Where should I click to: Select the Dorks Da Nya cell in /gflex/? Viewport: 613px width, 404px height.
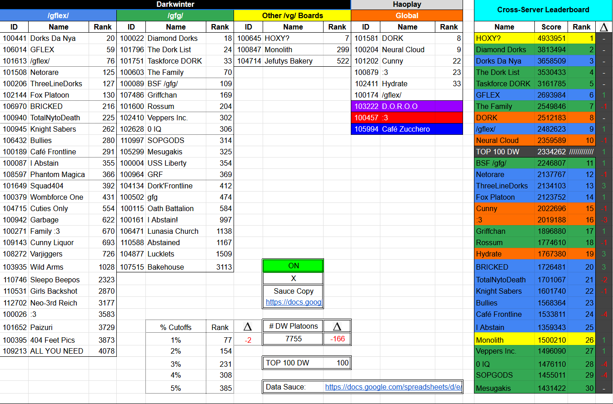coord(58,38)
